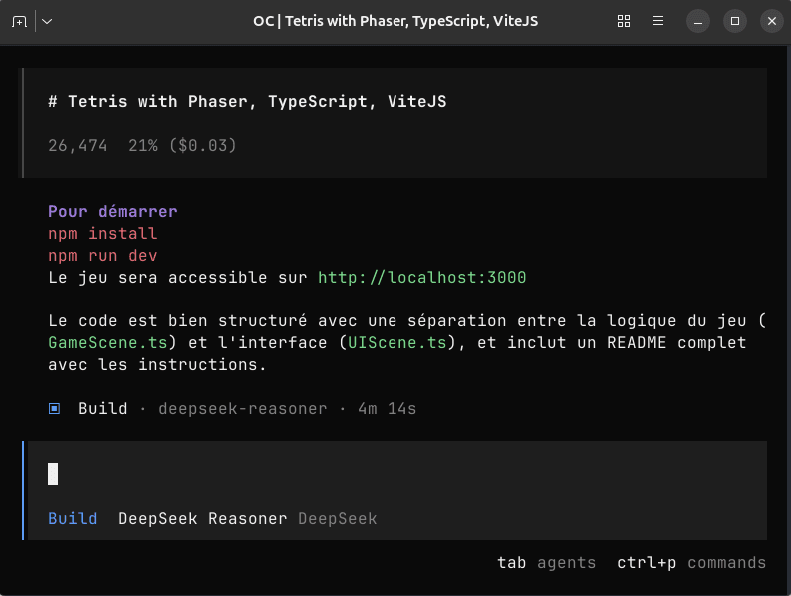Click the '21% ($0.03)' usage text
Image resolution: width=791 pixels, height=596 pixels.
(x=182, y=145)
